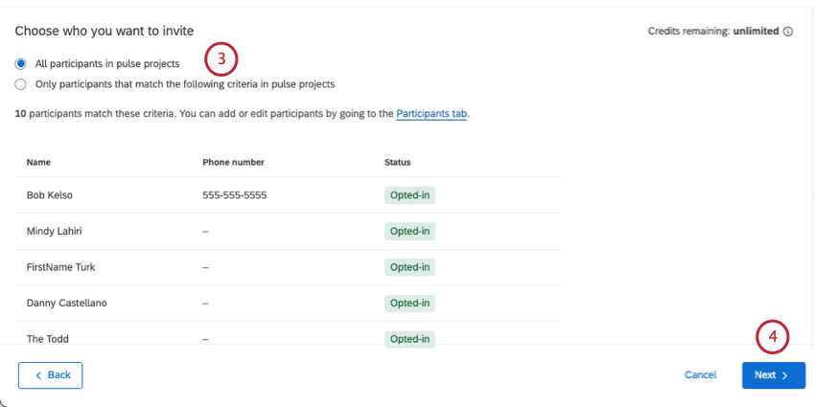Viewport: 815px width, 407px height.
Task: Click Mindy Lahiri's Opted-in status badge
Action: [x=409, y=231]
